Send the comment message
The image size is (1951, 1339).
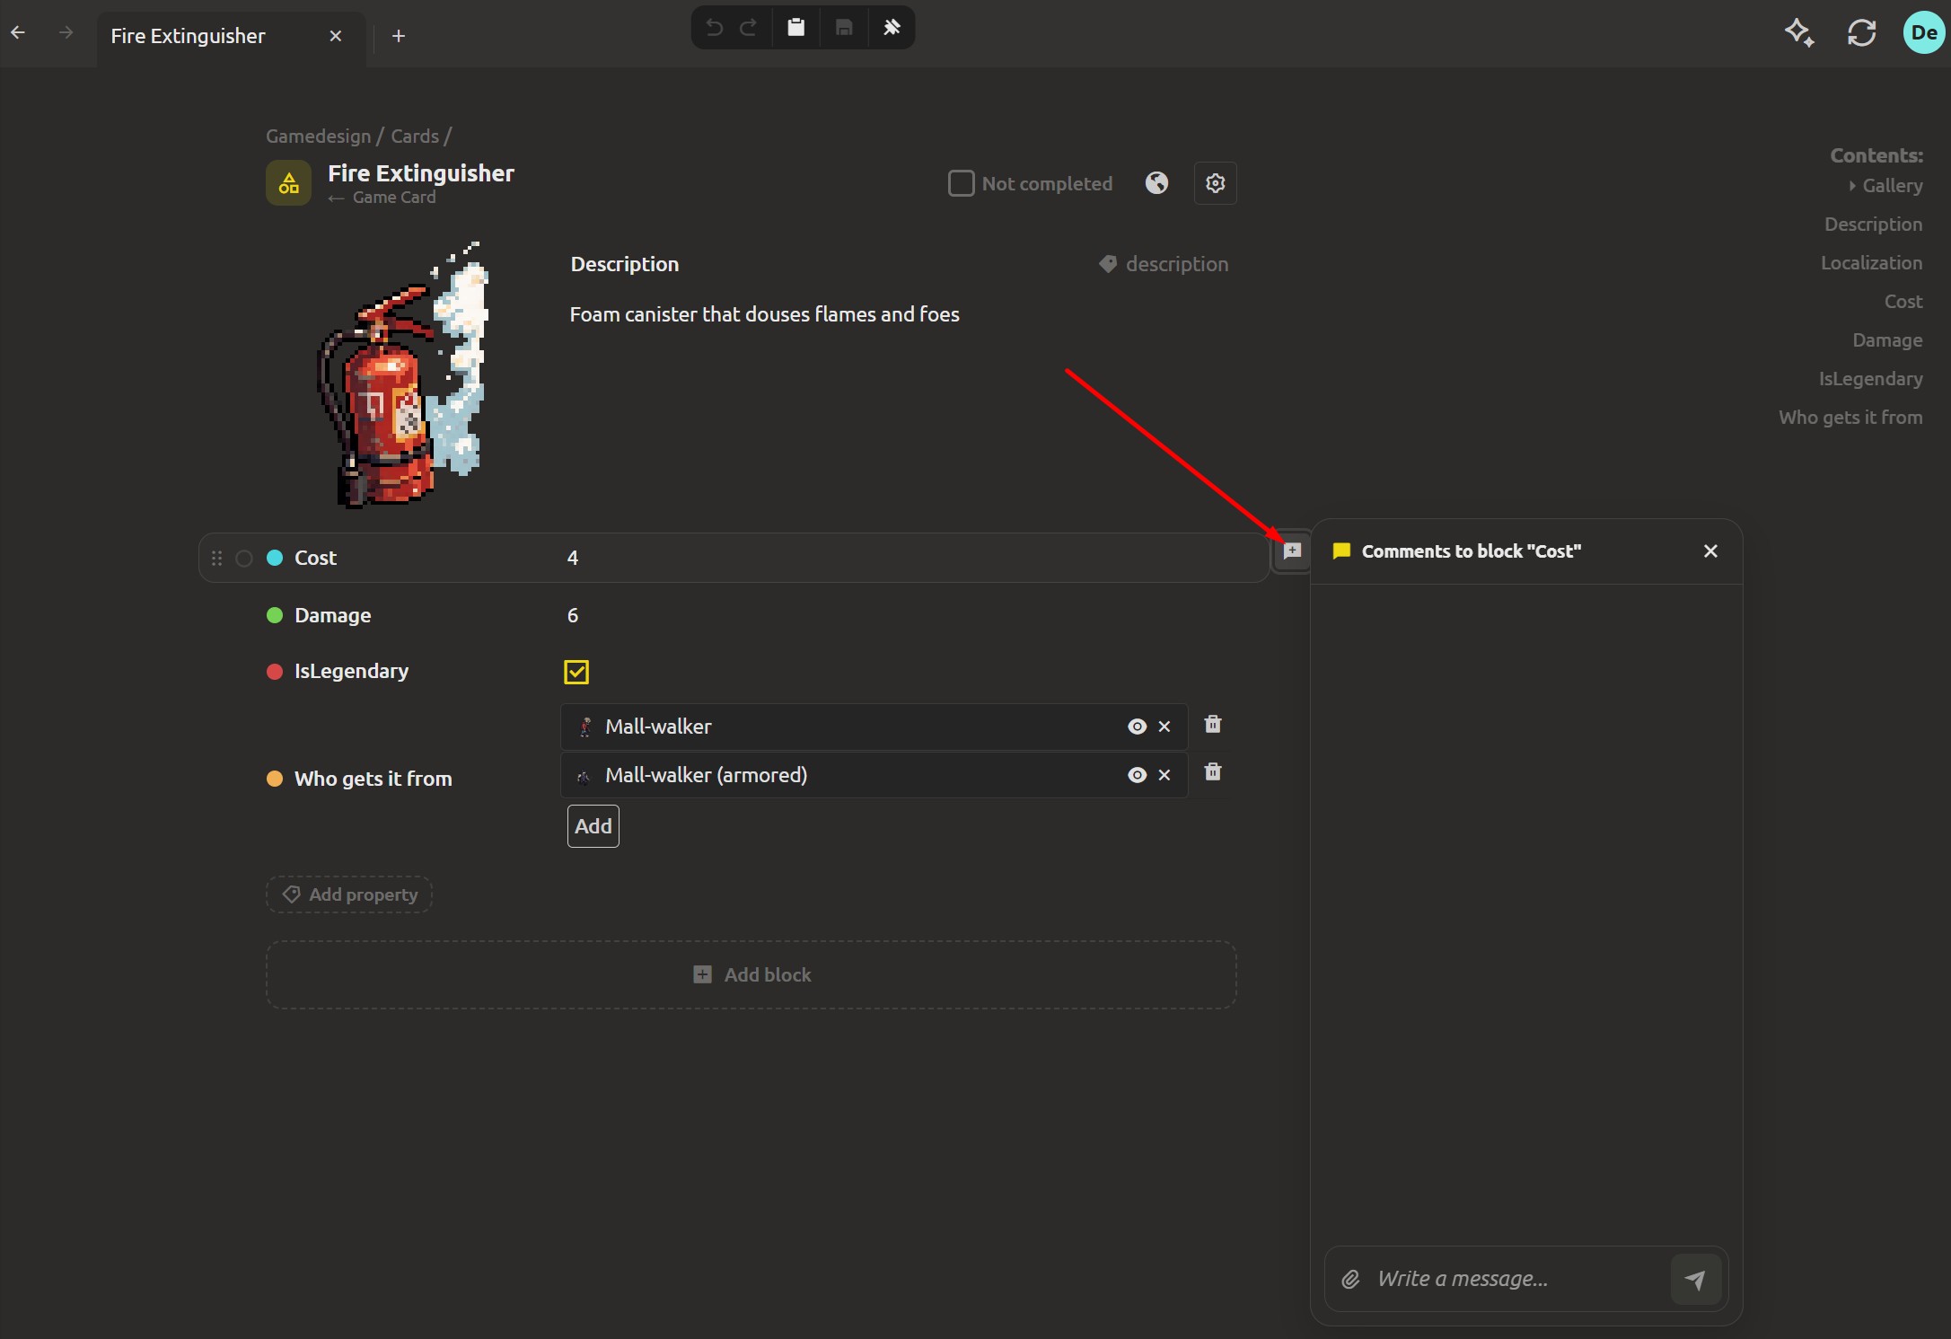(x=1696, y=1280)
